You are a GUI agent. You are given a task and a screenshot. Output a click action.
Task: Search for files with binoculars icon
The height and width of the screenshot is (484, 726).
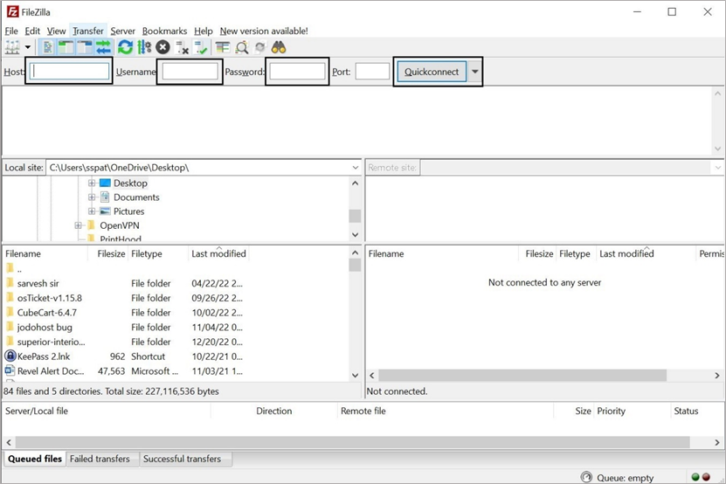(279, 47)
